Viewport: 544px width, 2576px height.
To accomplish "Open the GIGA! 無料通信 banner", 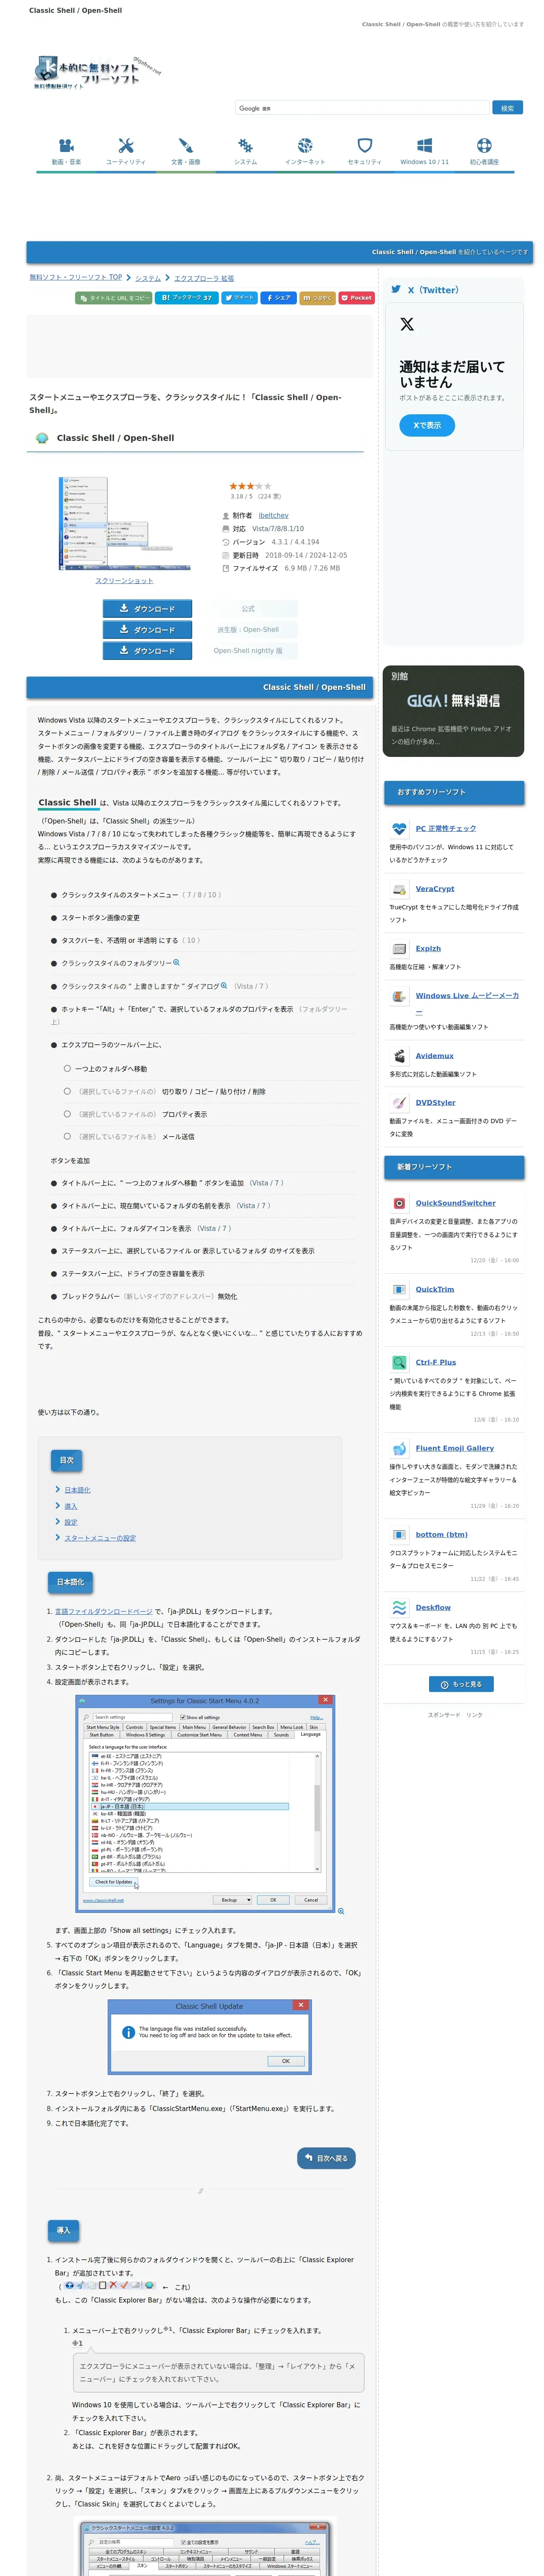I will 453,711.
